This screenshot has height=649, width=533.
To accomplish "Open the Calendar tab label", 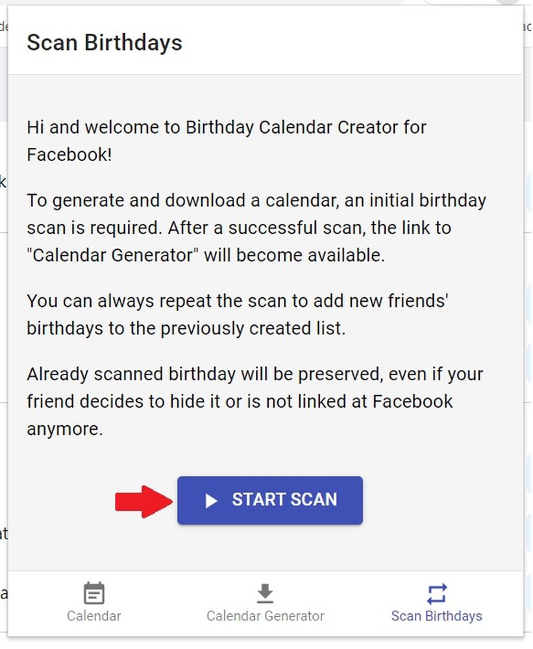I will (94, 616).
